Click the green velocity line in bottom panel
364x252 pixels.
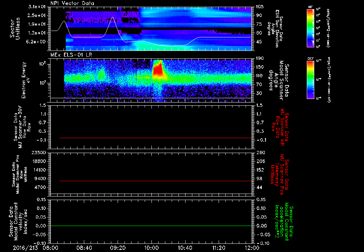pos(151,226)
